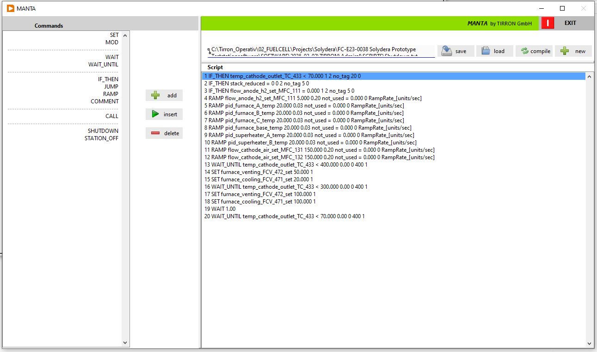Click the save disk icon

tap(446, 51)
